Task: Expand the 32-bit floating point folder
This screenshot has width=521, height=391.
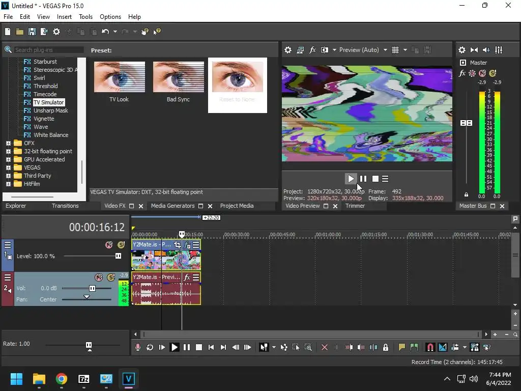Action: (x=8, y=151)
